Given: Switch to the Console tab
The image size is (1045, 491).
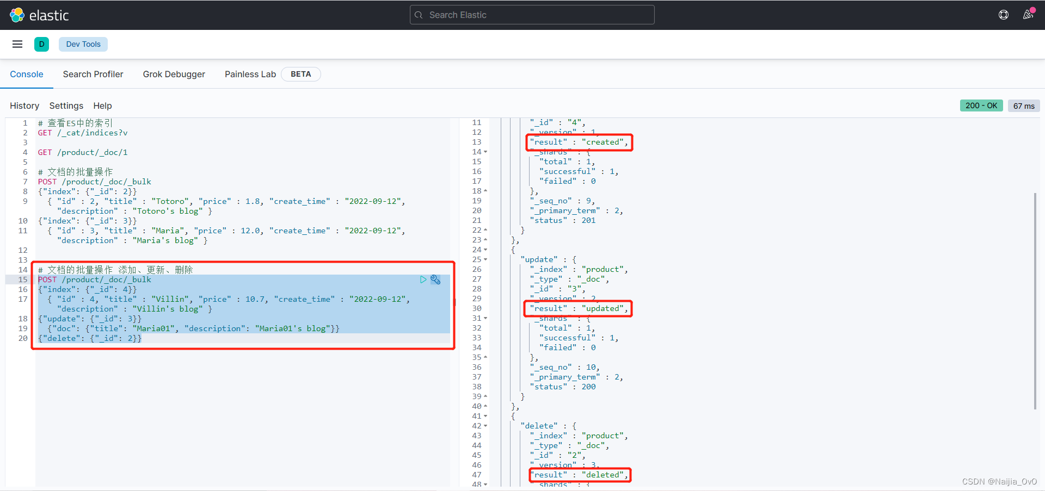Looking at the screenshot, I should [x=27, y=74].
